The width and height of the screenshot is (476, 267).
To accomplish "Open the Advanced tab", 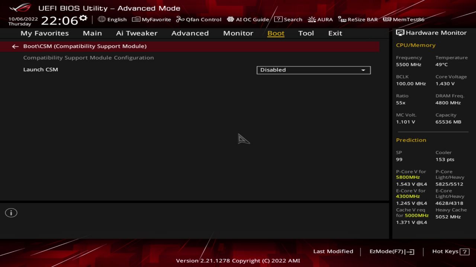I will coord(190,33).
